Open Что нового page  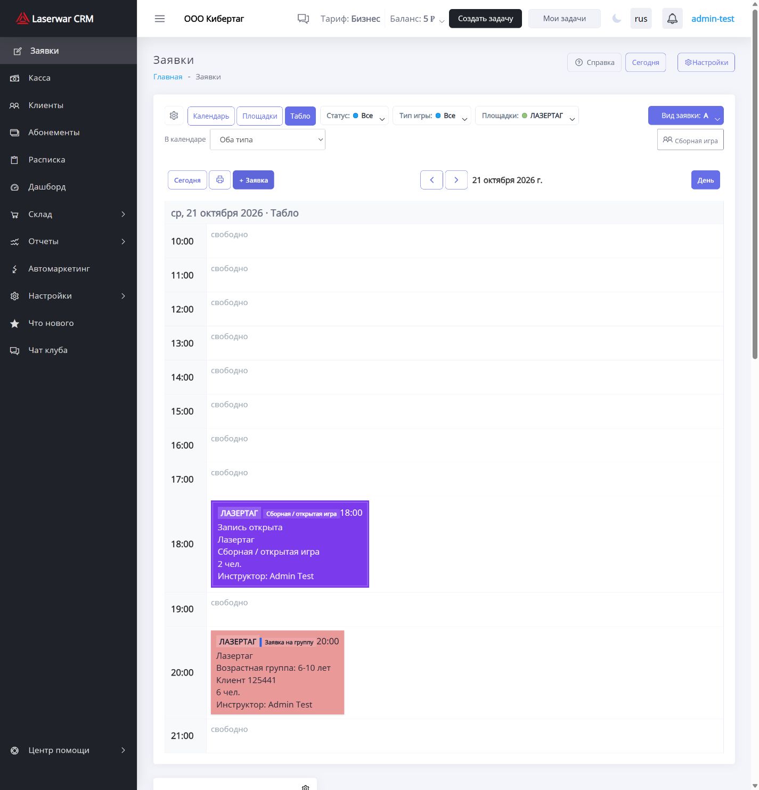click(x=68, y=323)
